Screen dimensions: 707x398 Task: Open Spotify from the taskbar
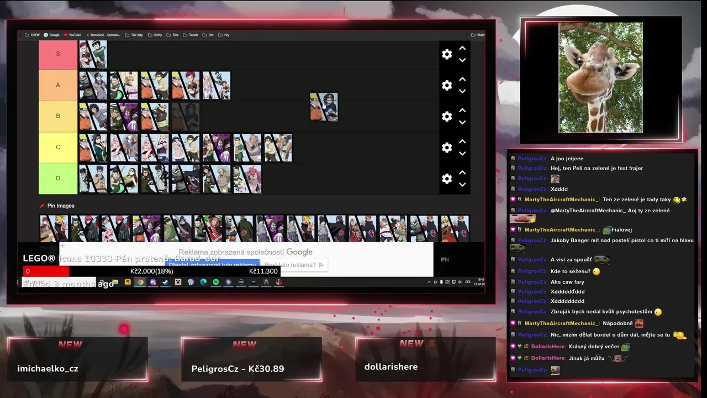pos(216,282)
